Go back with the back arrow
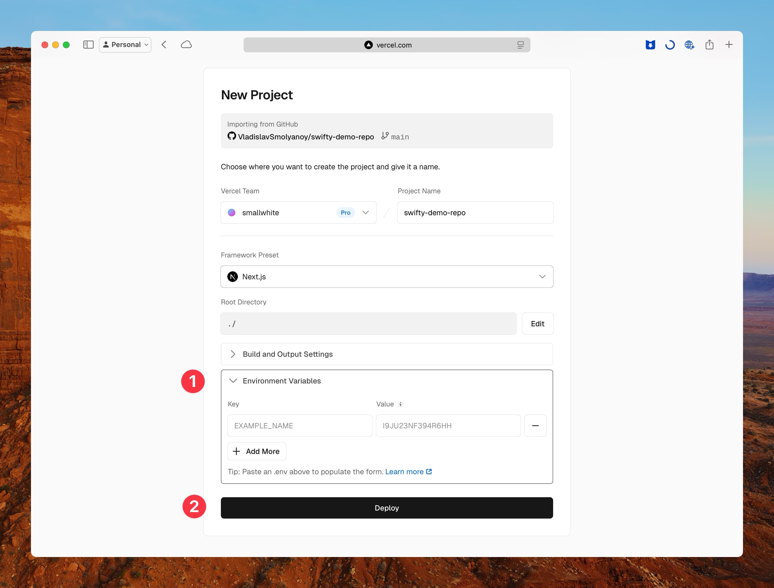 pyautogui.click(x=164, y=45)
